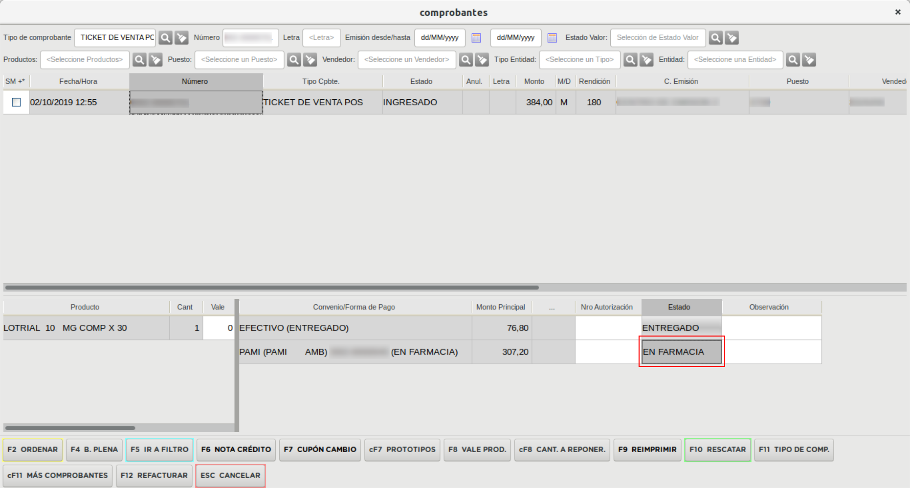Clear Productos selection icon

click(x=156, y=60)
